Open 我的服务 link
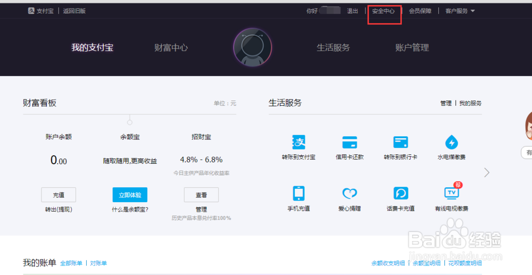Screen dimensions: 532x275 click(x=470, y=103)
